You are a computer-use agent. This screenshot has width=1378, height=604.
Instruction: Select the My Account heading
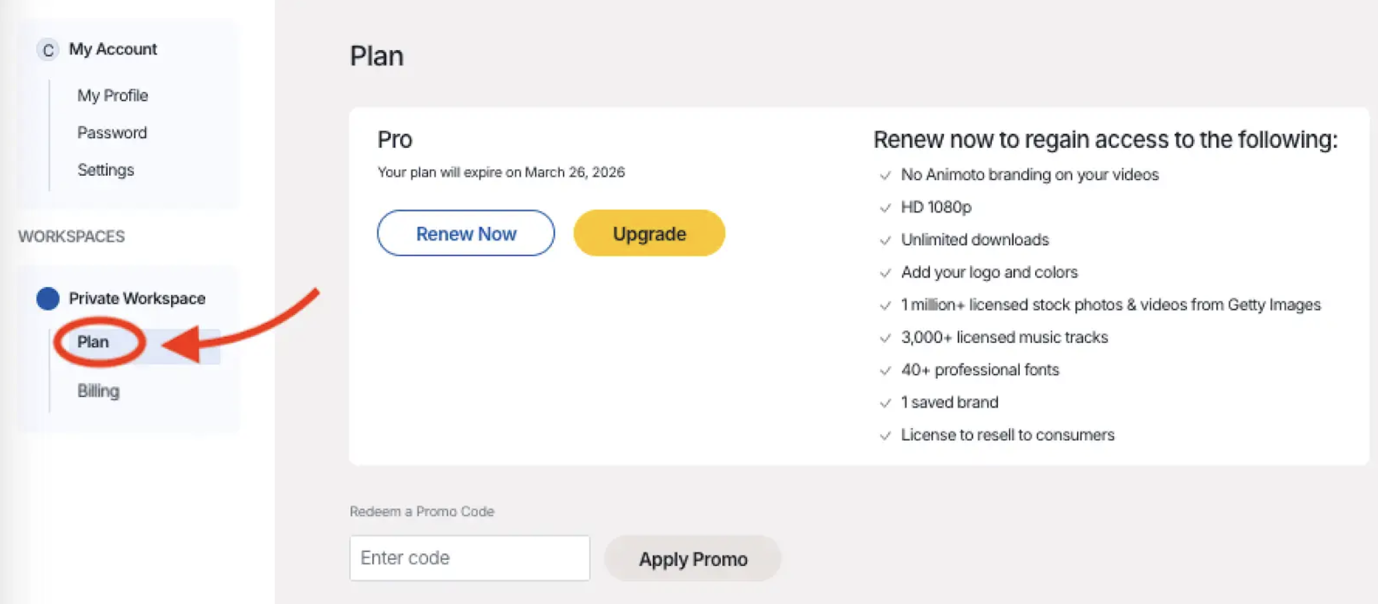coord(113,49)
